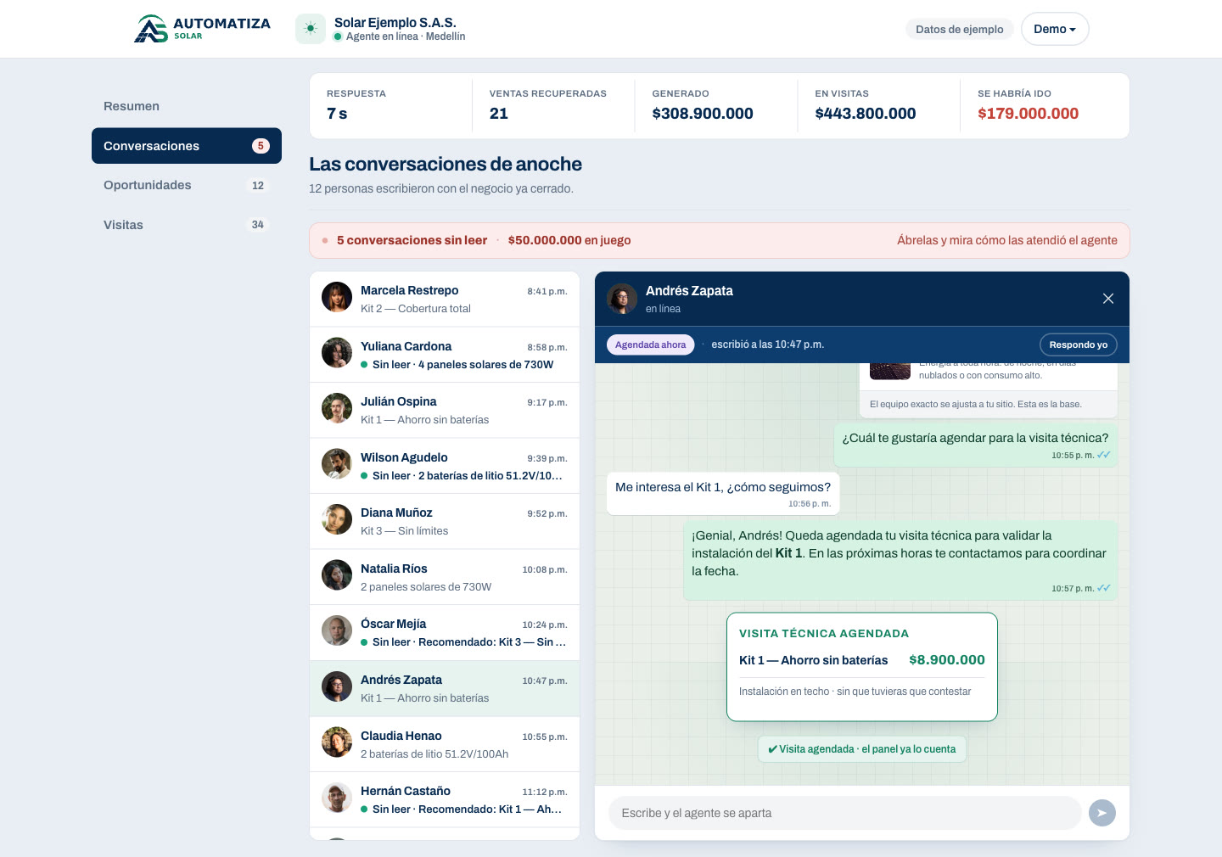Open Julián Ospina's avatar
Screen dimensions: 1222x857
(337, 408)
